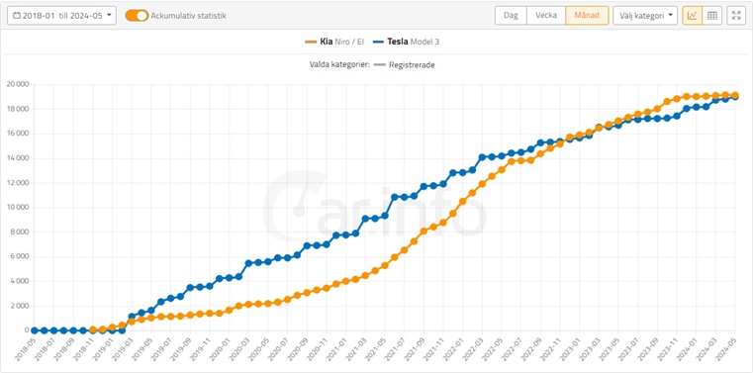Click the 2021-01 x-axis label
Image resolution: width=753 pixels, height=373 pixels.
(336, 349)
